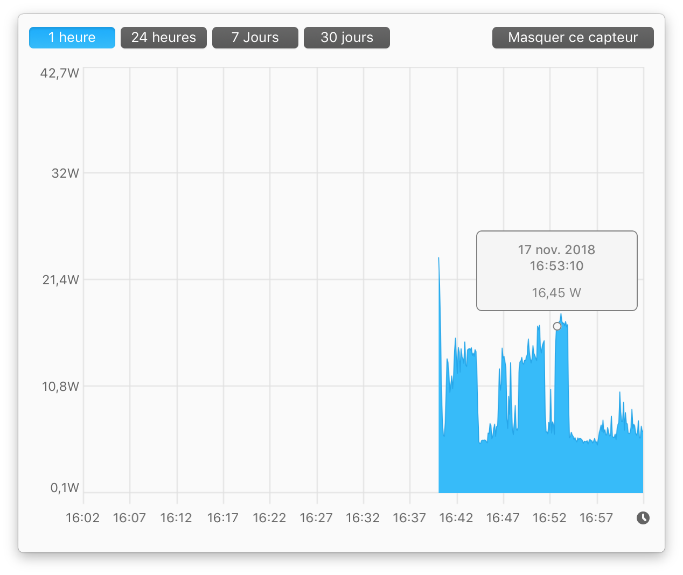
Task: Click the clock icon below the chart
Action: point(644,518)
